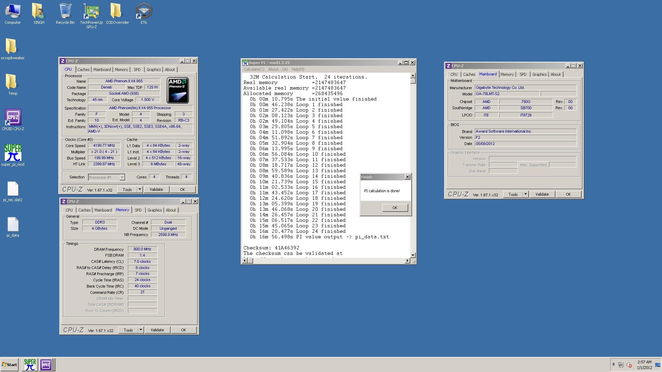Screen dimensions: 662x372
Task: Switch to Caches tab in CPU-Z CPU window
Action: [83, 70]
